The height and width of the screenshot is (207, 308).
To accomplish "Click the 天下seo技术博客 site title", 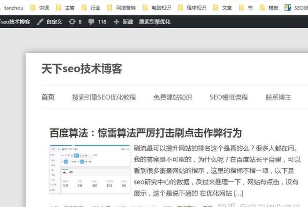I will (x=82, y=69).
